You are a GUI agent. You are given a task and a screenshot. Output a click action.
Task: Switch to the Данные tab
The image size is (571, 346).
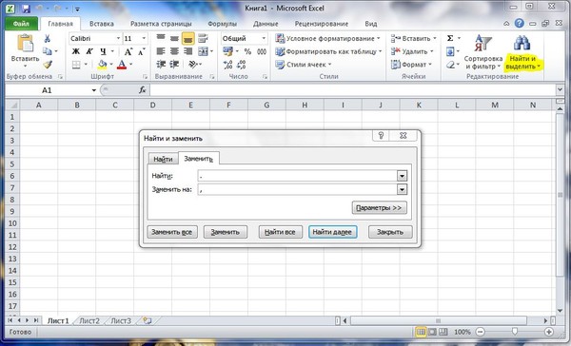(266, 24)
